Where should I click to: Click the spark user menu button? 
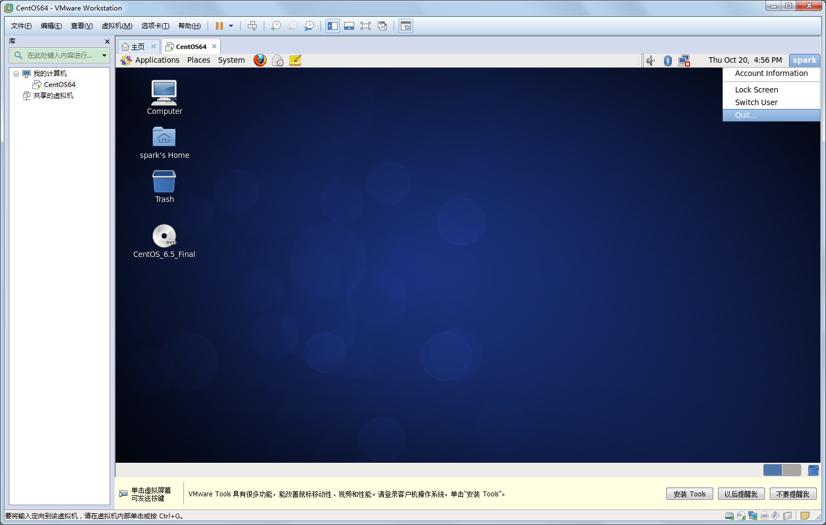tap(805, 60)
